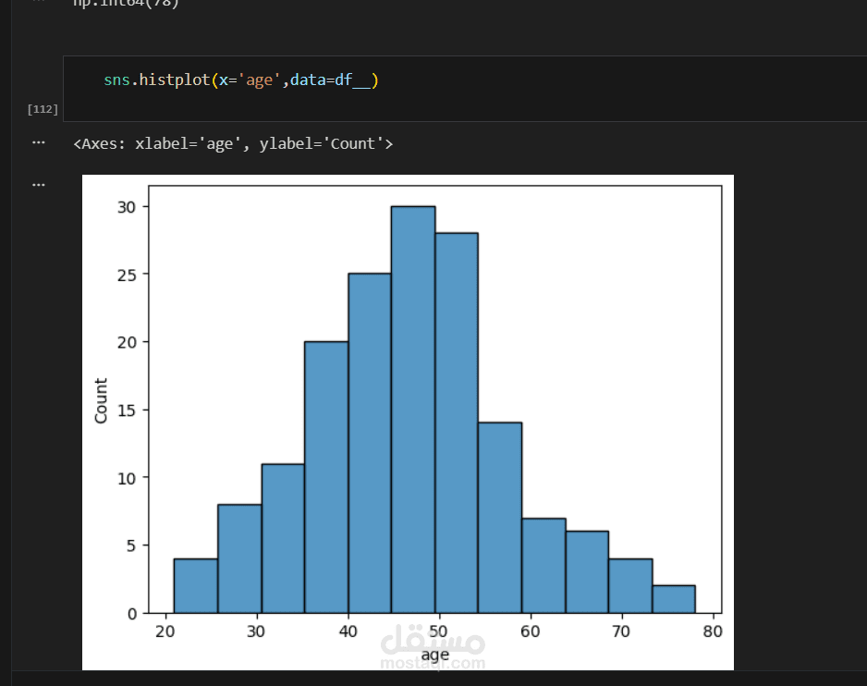Click the age x-axis label below the plot
This screenshot has height=686, width=867.
[x=434, y=655]
